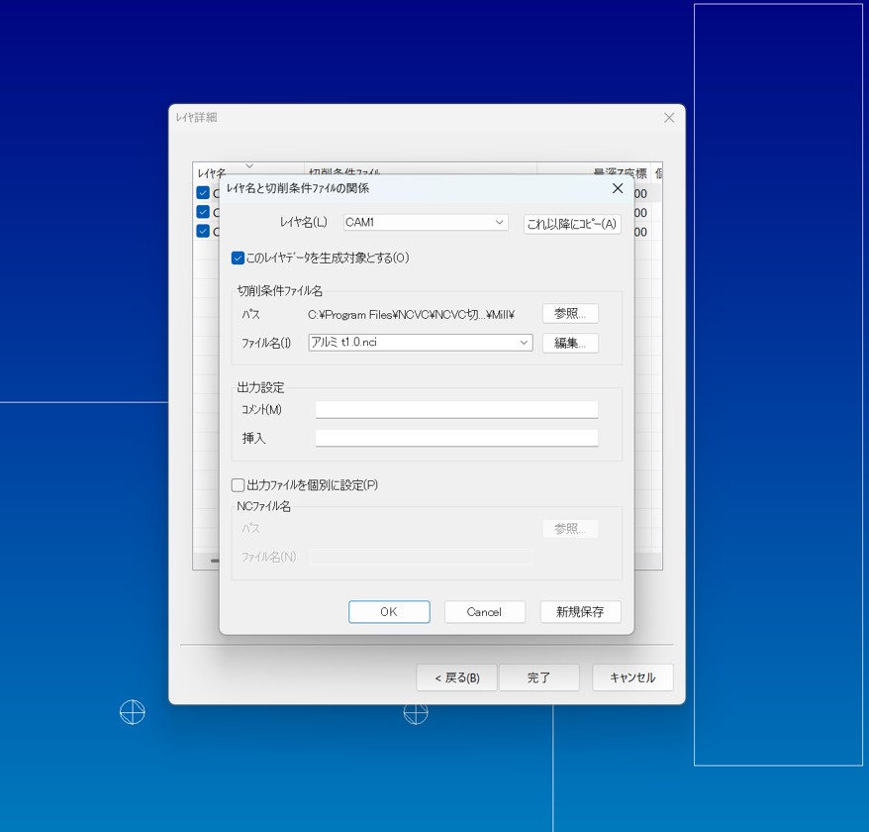Toggle the first layer row checkbox in list
The width and height of the screenshot is (869, 832).
pyautogui.click(x=203, y=193)
